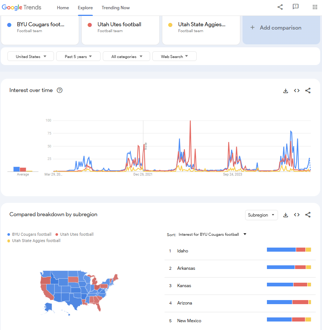Viewport: 322px width, 330px height.
Task: Go to the Home tab
Action: [x=63, y=8]
